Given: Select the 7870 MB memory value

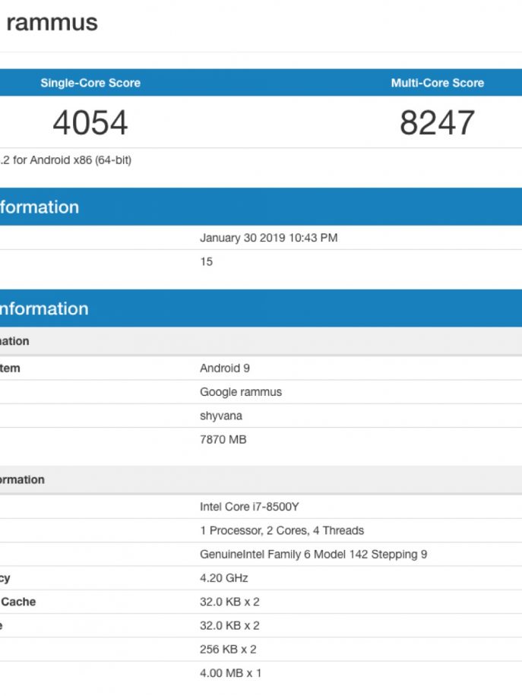Looking at the screenshot, I should (x=223, y=439).
